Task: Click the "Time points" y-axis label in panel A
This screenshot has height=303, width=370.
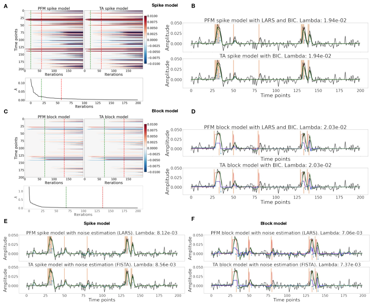Action: click(16, 40)
